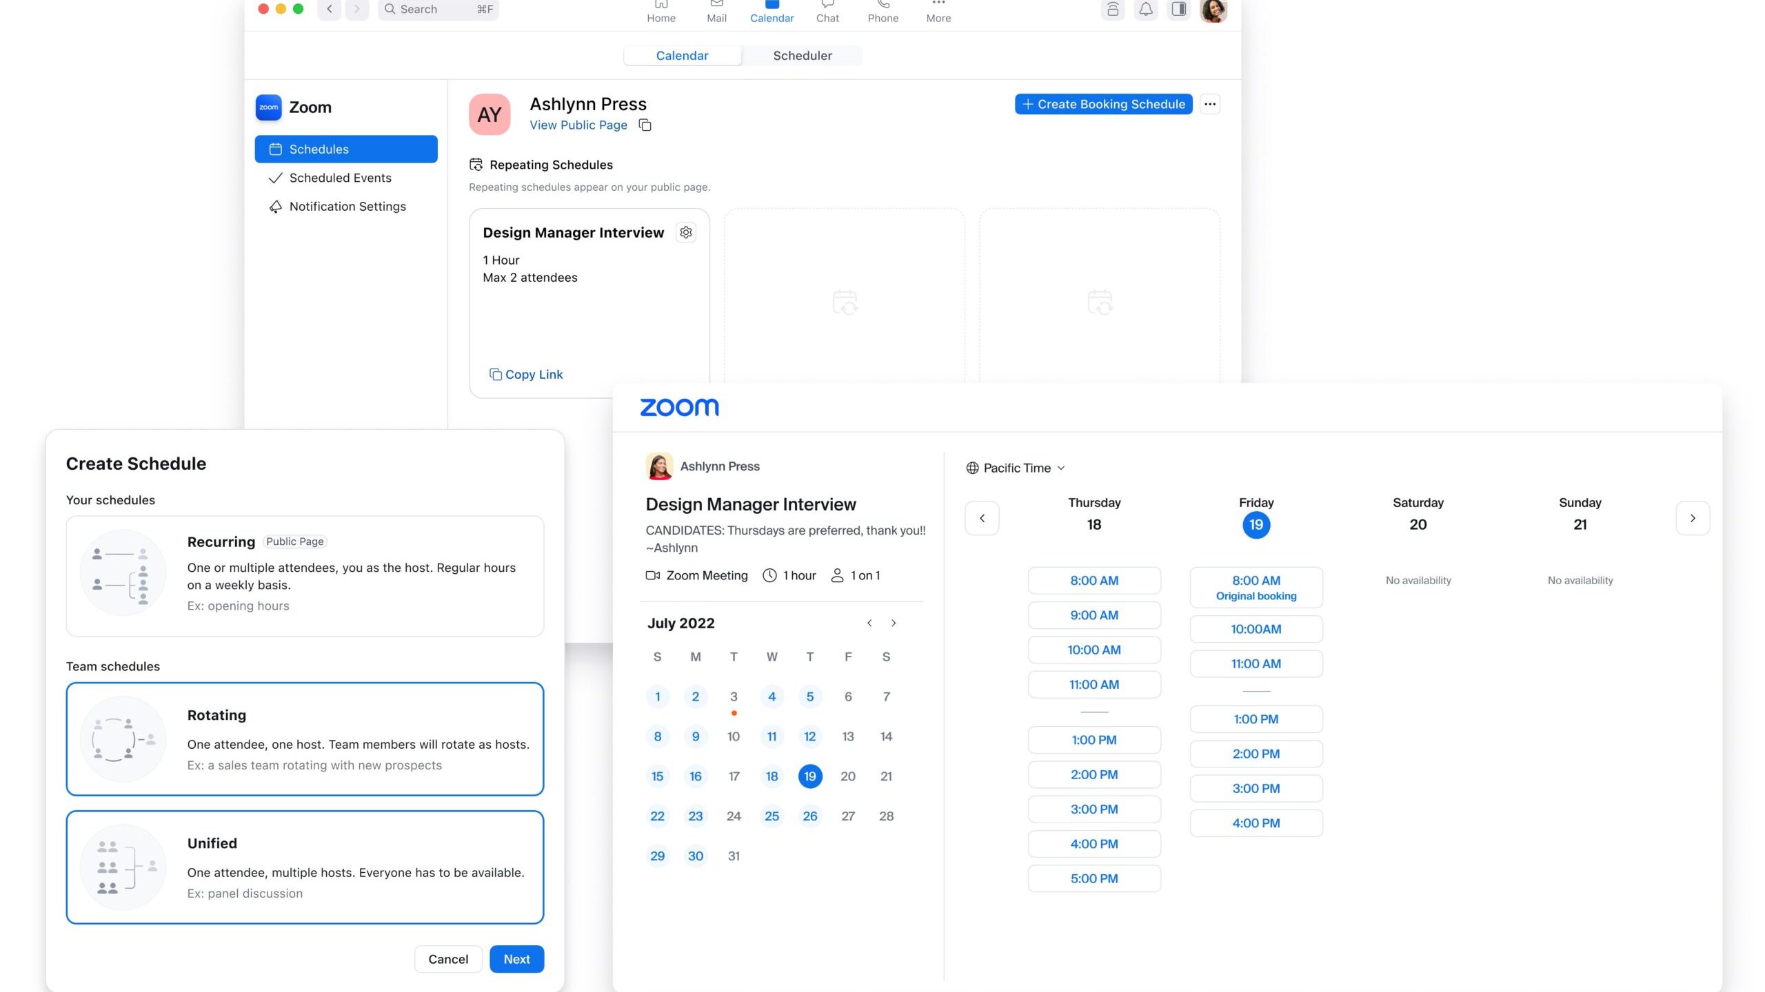Image resolution: width=1765 pixels, height=992 pixels.
Task: Open the More menu in top navigation
Action: point(938,11)
